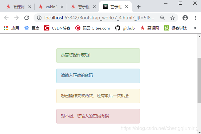This screenshot has height=134, width=201.
Task: Click the yellow alert 您已操作失败两次
Action: (x=98, y=96)
